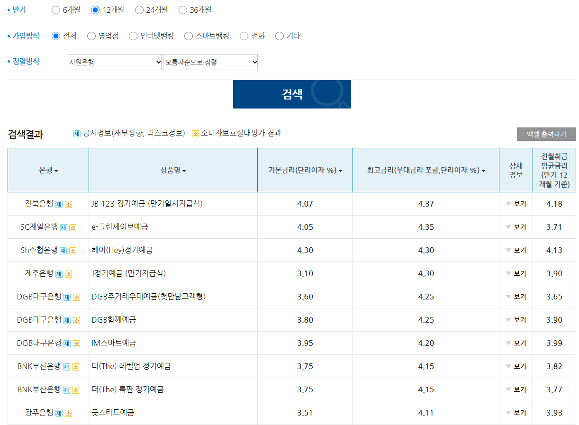Open 재 icon in 더(The) 특판 정기예금 row

(66, 390)
